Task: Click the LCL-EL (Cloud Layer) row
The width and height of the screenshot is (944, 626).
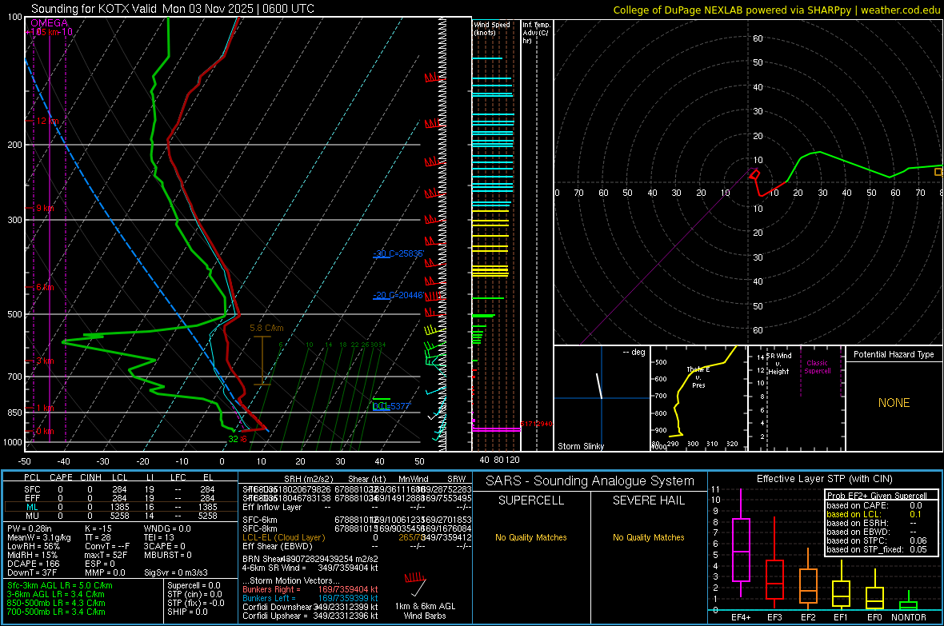Action: (356, 537)
